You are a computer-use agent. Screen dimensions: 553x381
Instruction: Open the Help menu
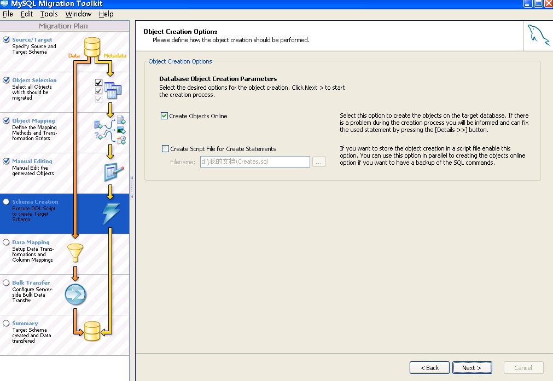pos(106,14)
